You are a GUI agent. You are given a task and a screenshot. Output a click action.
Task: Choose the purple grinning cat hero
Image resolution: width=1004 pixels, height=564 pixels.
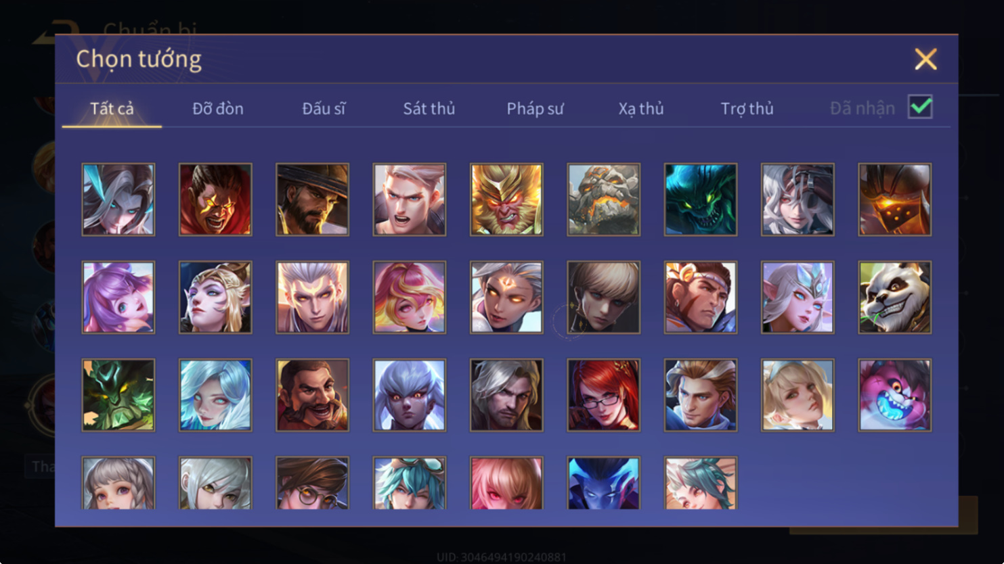pos(894,395)
